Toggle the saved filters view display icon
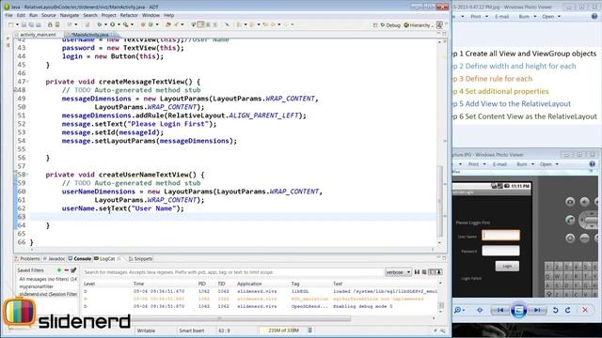This screenshot has width=602, height=338. [432, 272]
